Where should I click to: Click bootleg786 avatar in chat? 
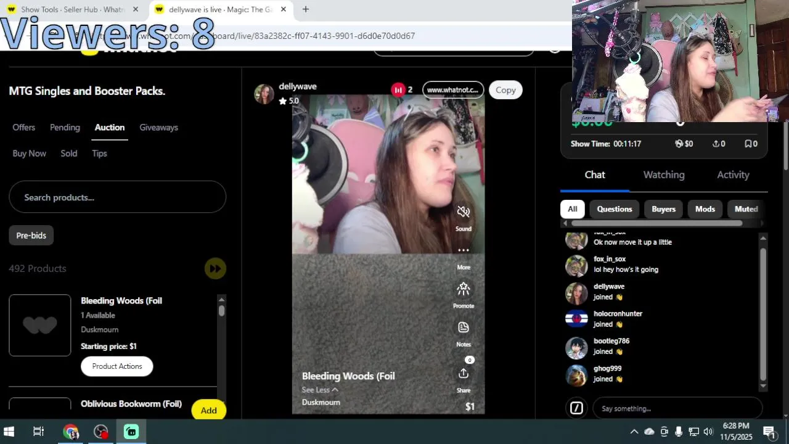pos(576,348)
